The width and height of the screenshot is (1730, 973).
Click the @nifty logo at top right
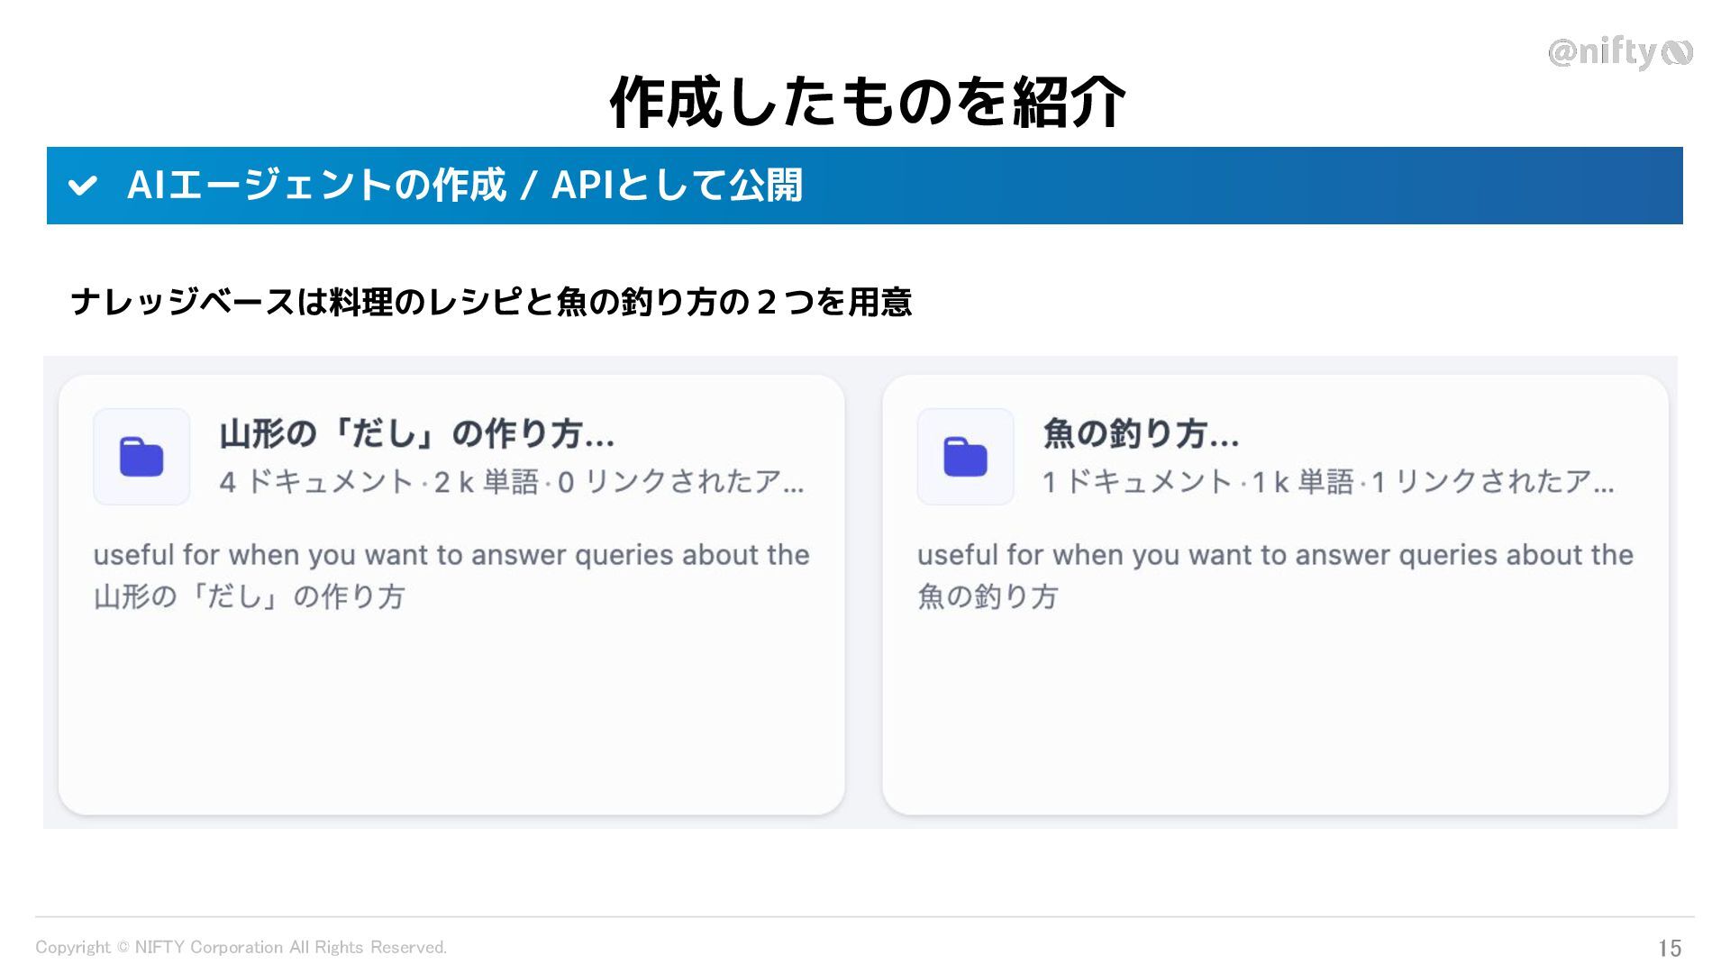tap(1619, 53)
